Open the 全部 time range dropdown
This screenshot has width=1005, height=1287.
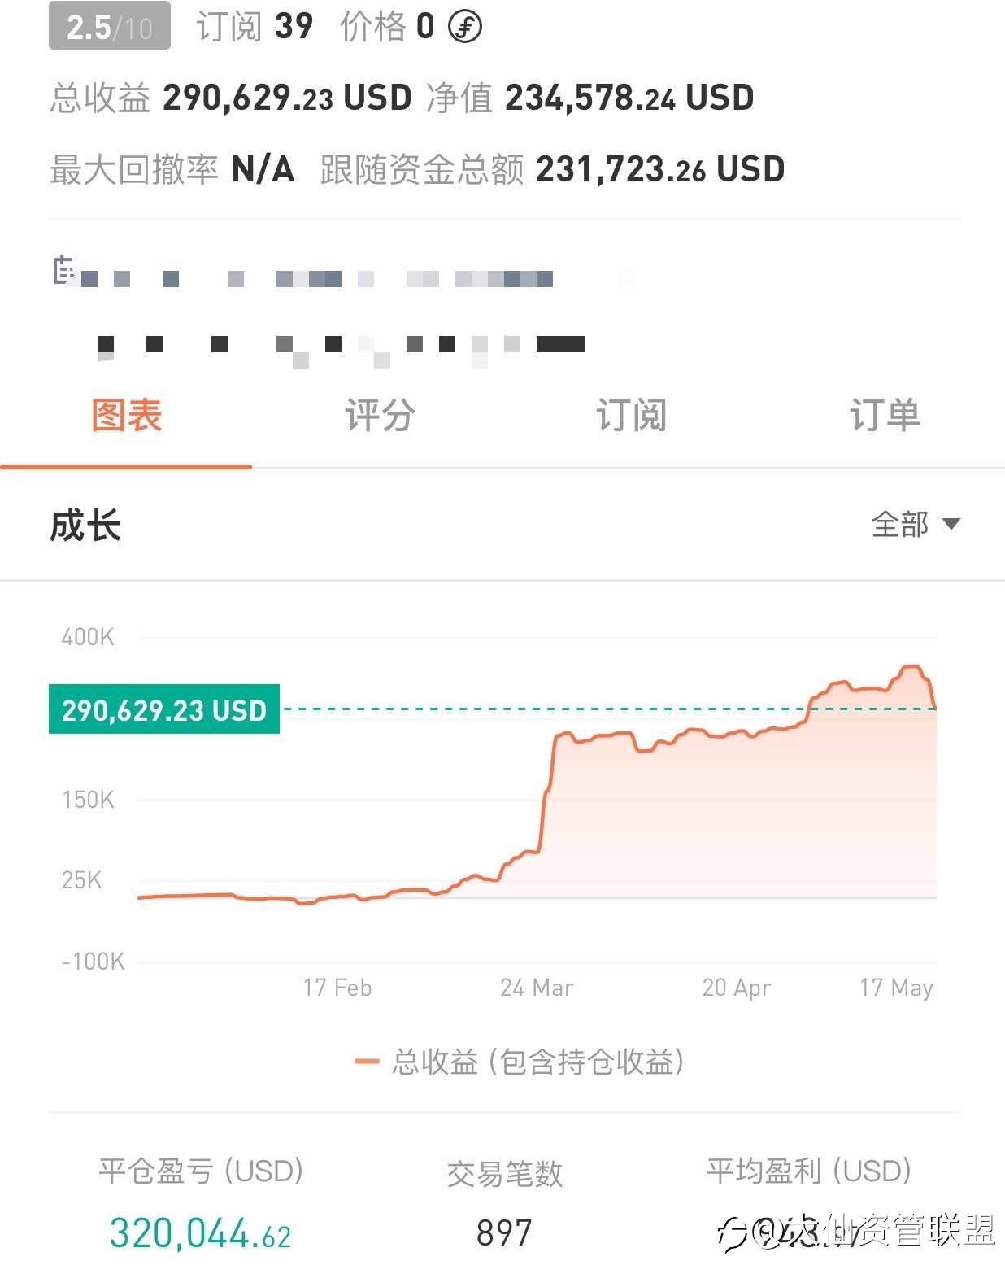(916, 524)
